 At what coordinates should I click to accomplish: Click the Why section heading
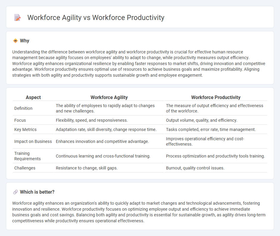tap(24, 41)
